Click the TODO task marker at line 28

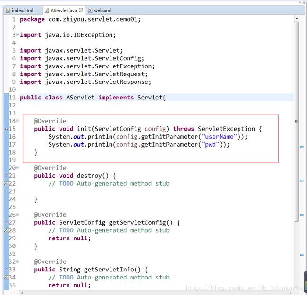(x=6, y=230)
